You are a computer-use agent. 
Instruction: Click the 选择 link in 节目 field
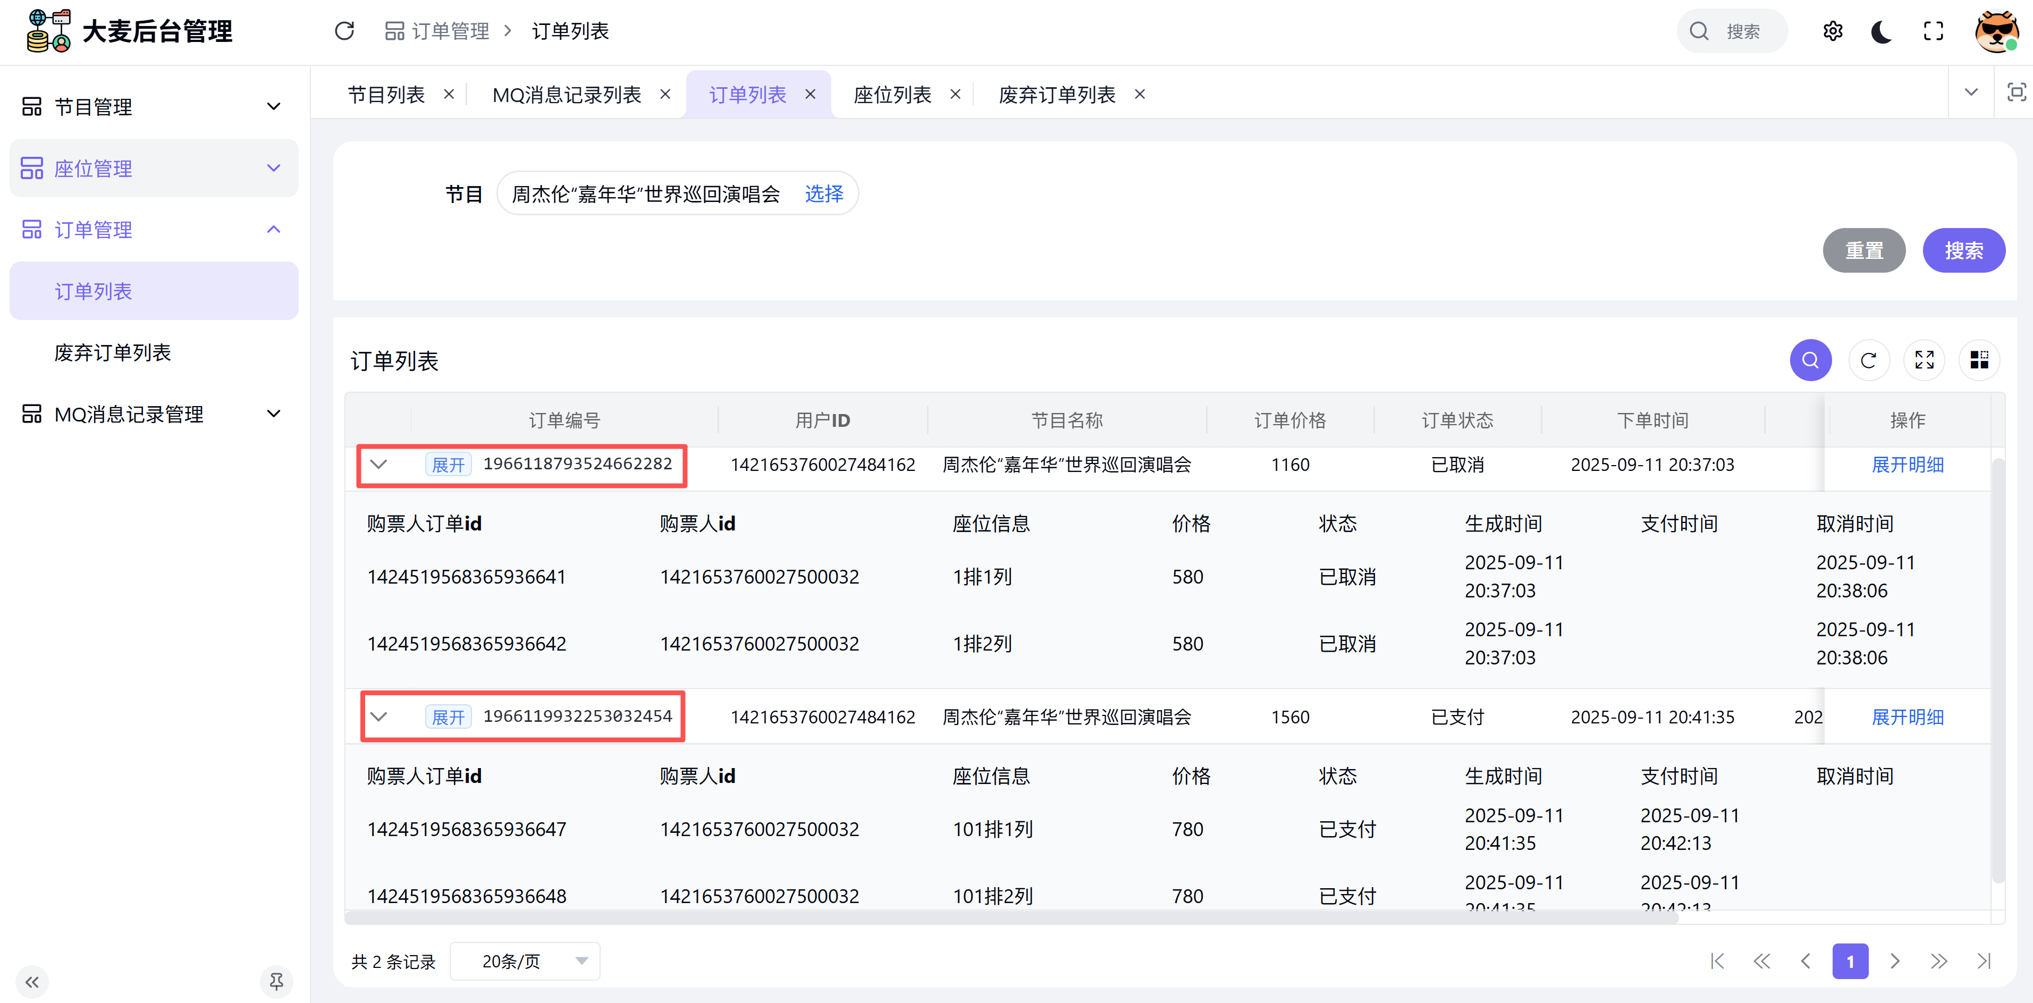click(823, 193)
